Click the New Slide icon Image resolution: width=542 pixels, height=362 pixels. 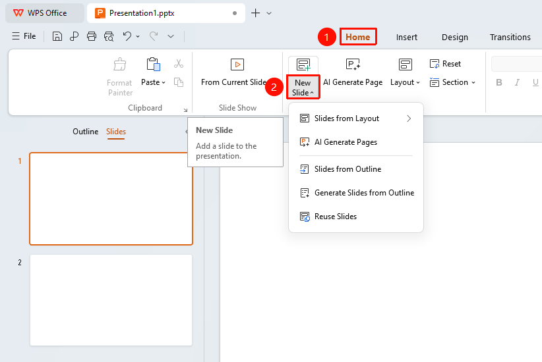pos(303,65)
